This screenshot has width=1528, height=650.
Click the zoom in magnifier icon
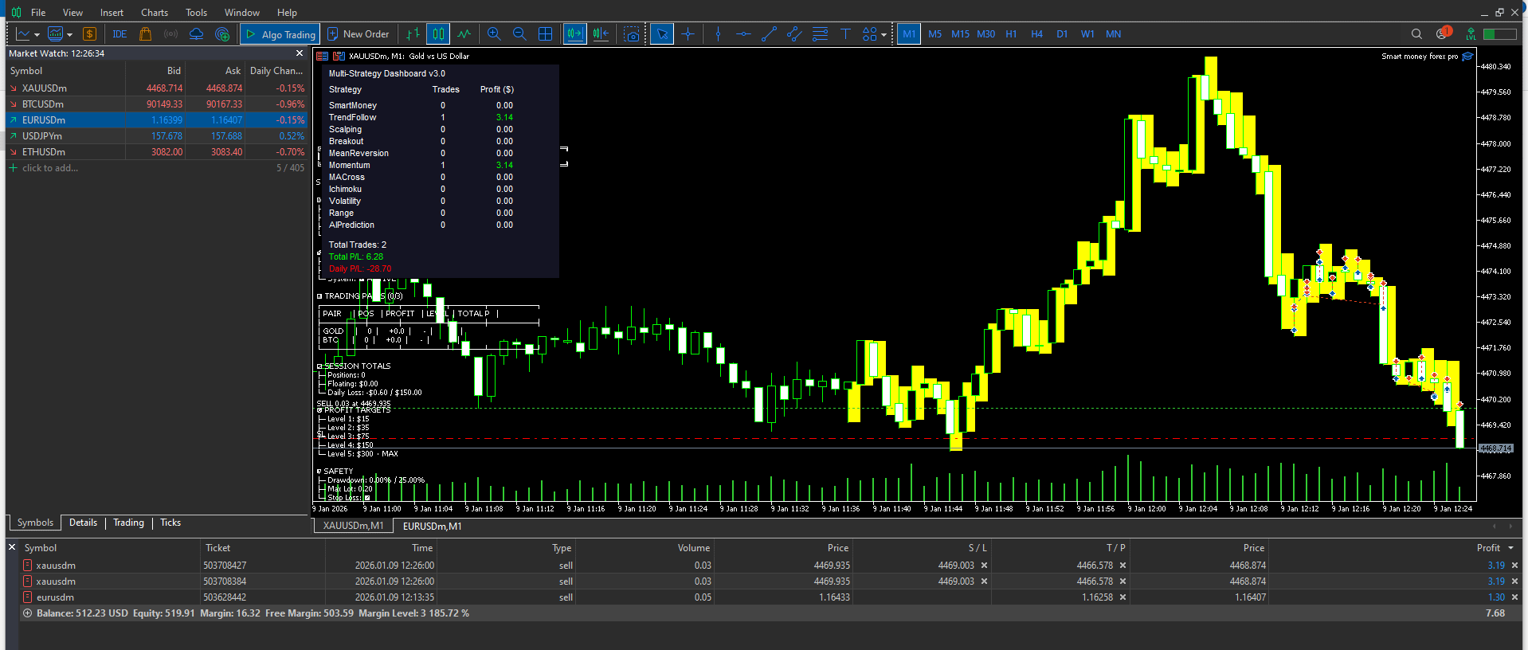point(494,34)
